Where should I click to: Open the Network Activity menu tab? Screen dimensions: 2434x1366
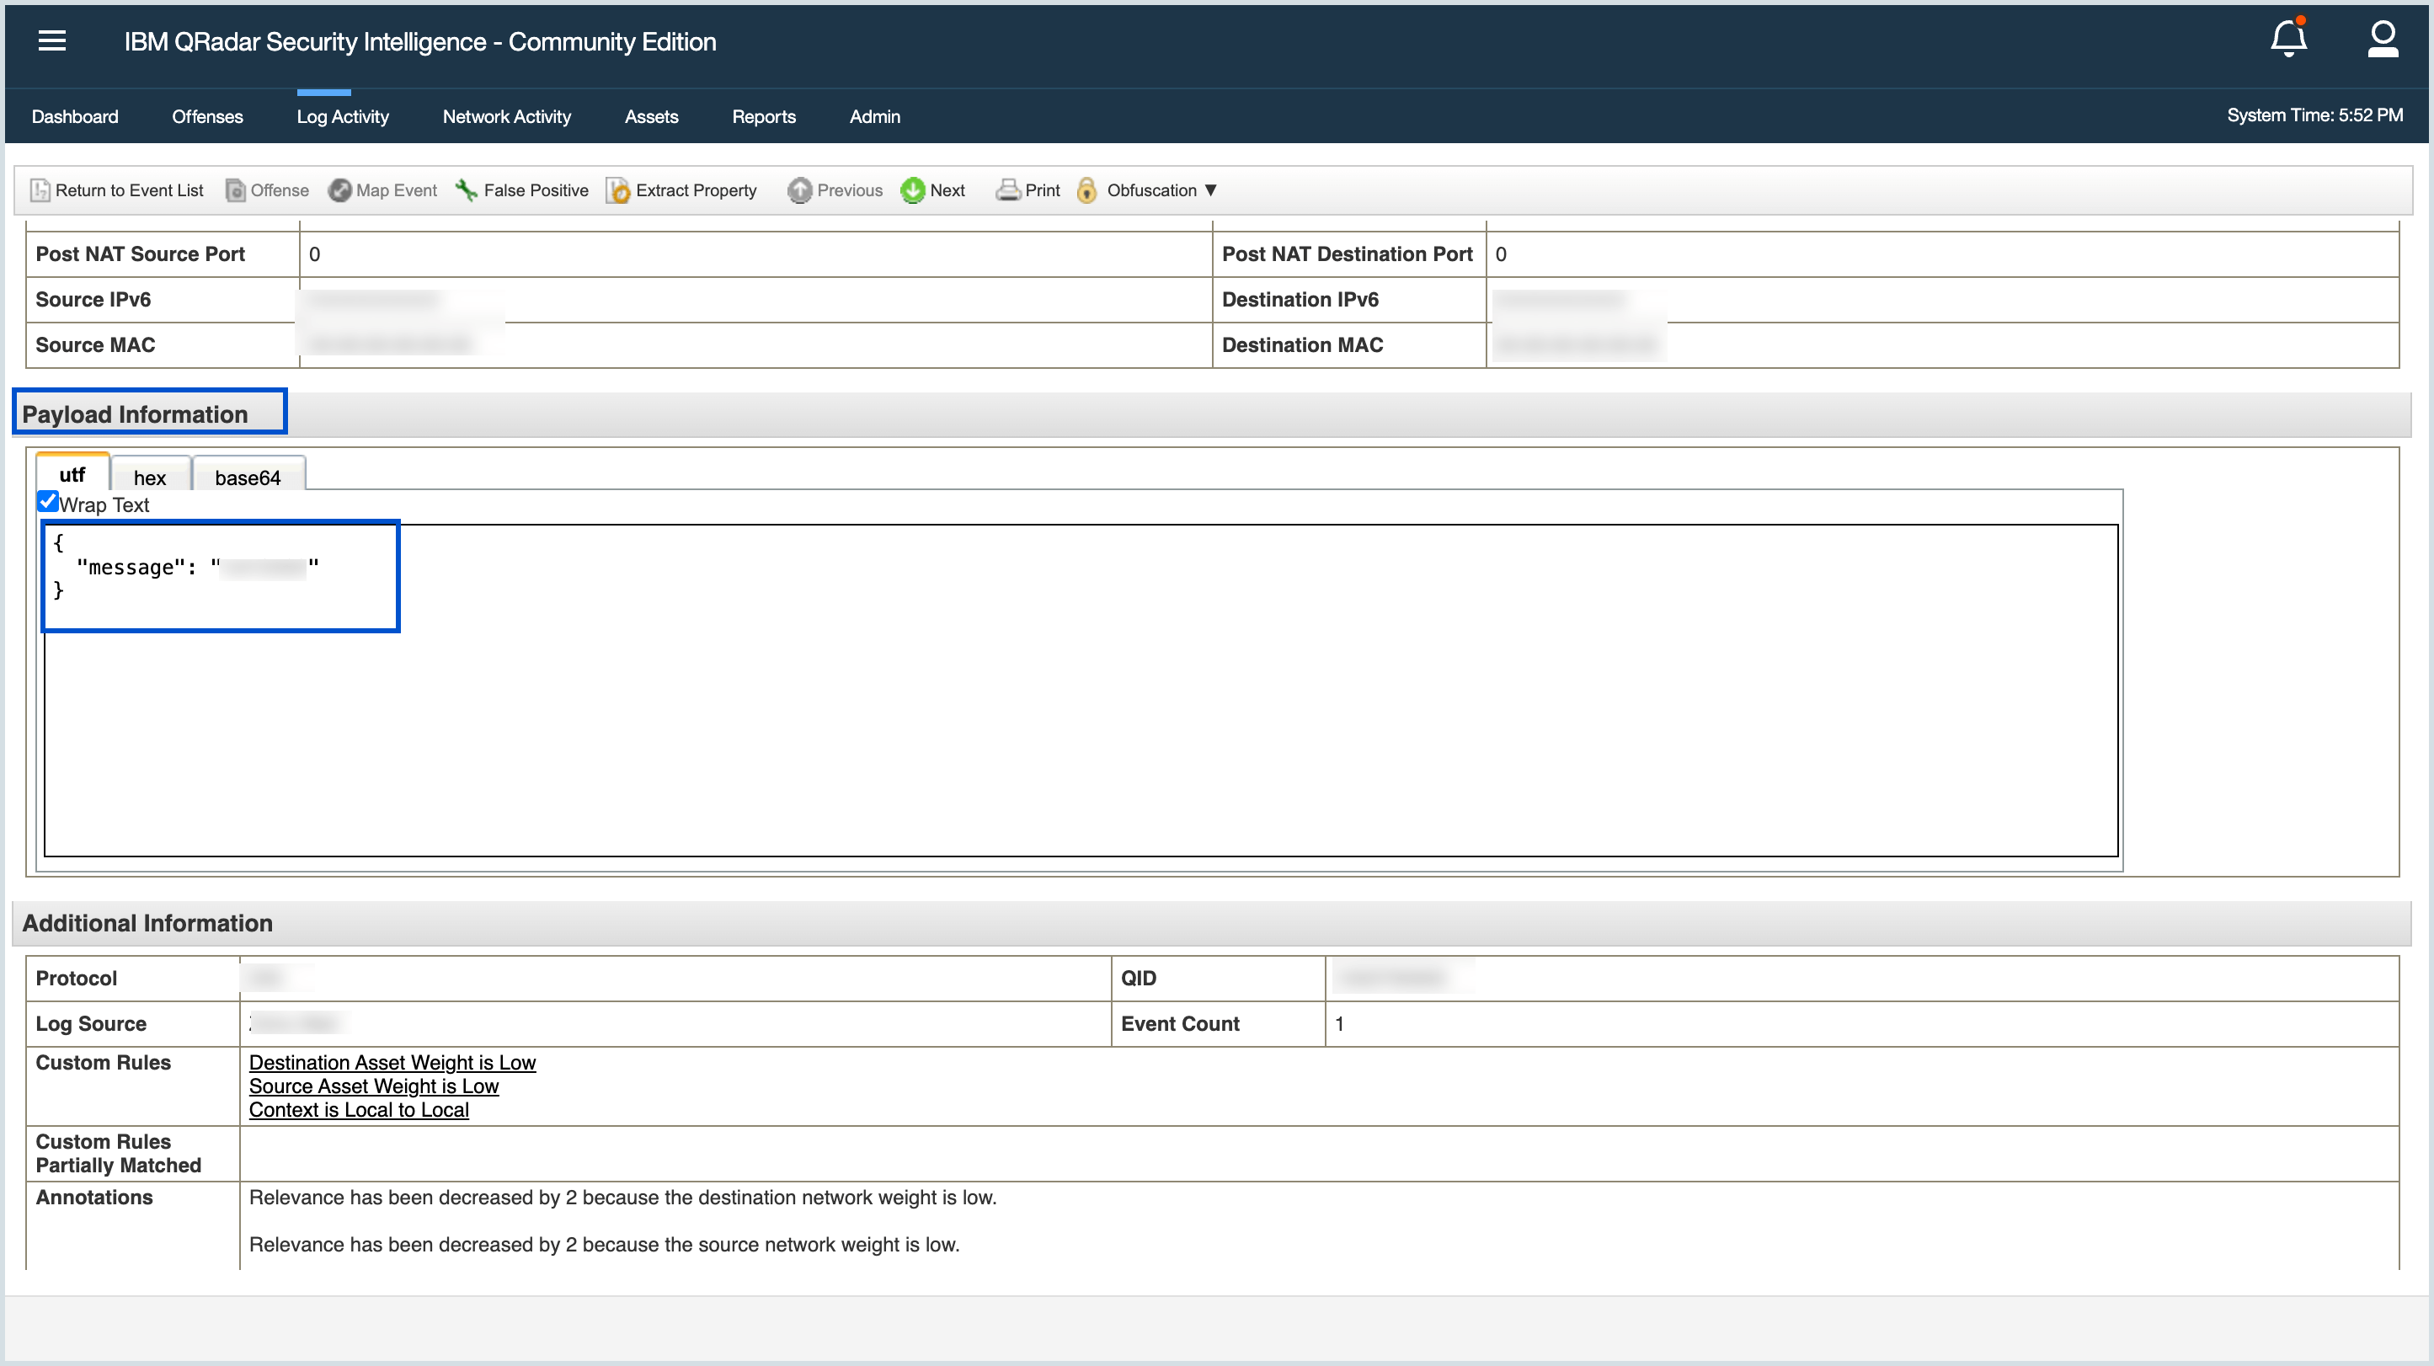506,116
